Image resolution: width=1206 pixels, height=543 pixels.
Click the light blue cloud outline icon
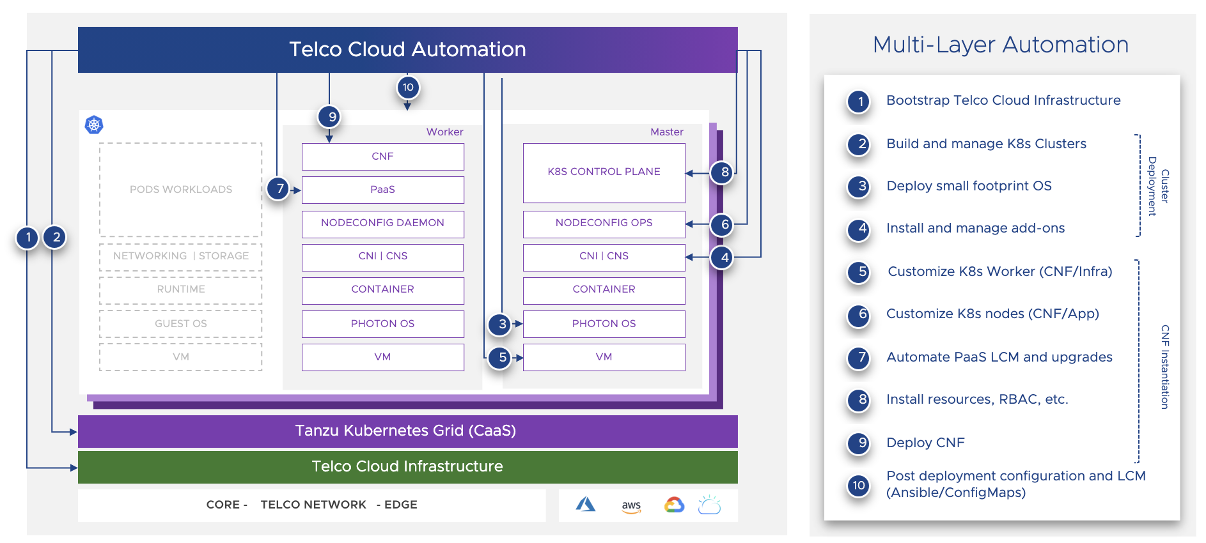point(709,505)
